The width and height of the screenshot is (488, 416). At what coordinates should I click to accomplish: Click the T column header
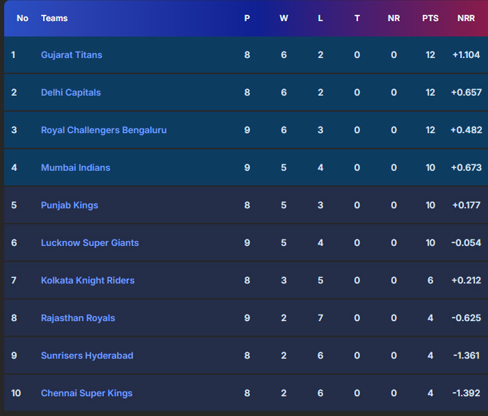tap(357, 18)
